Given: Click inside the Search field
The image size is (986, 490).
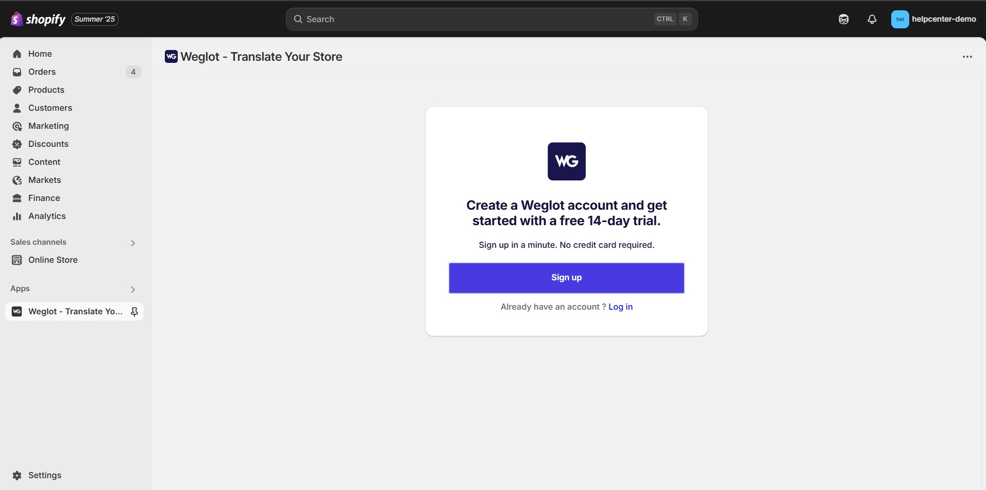Looking at the screenshot, I should pyautogui.click(x=464, y=19).
